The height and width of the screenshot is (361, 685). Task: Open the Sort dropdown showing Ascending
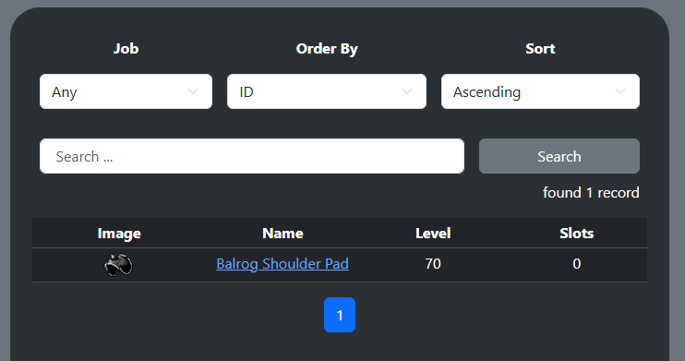[540, 91]
